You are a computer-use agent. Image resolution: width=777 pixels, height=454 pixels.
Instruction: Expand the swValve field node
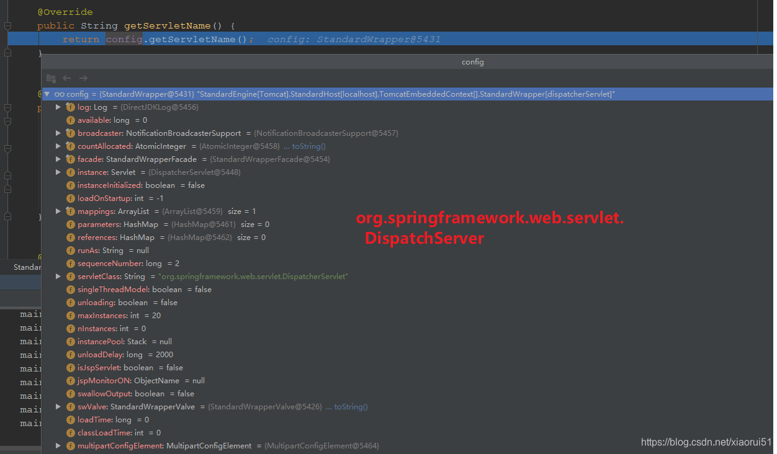click(x=58, y=407)
